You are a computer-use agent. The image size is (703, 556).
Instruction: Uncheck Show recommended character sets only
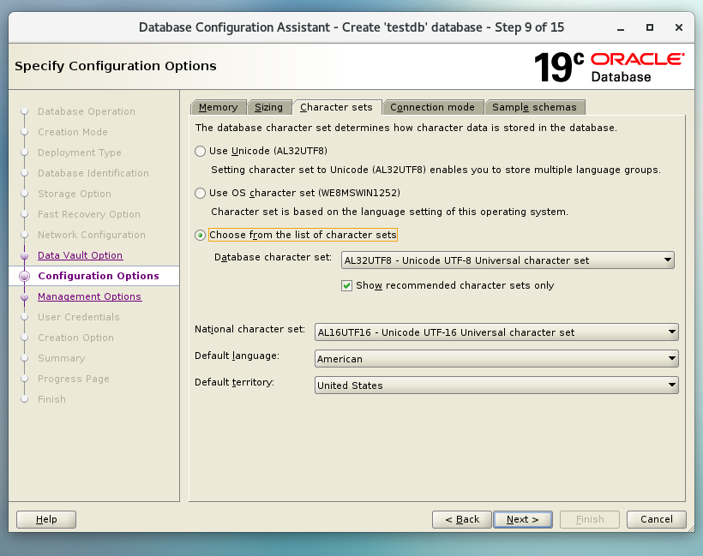pos(347,285)
